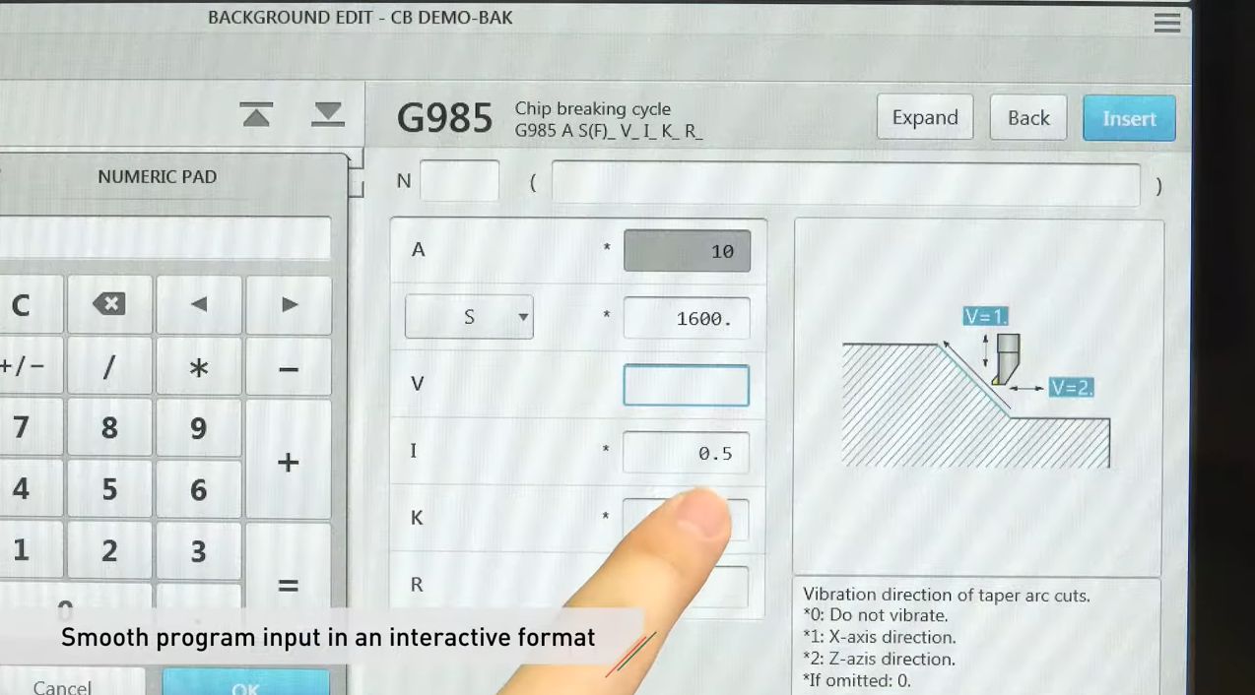Open the hamburger menu at top right
The height and width of the screenshot is (695, 1255).
click(1166, 22)
